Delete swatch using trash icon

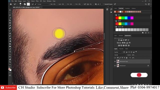(148, 33)
